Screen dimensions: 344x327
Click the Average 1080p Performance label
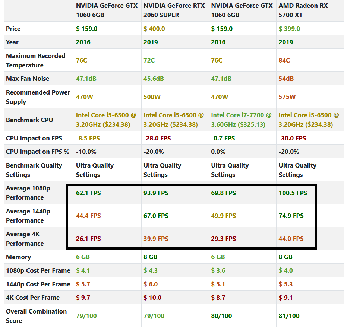[28, 193]
